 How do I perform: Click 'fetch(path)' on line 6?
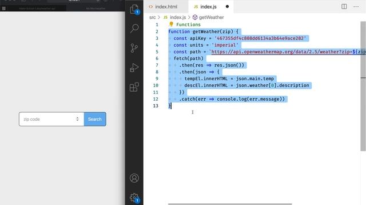188,58
